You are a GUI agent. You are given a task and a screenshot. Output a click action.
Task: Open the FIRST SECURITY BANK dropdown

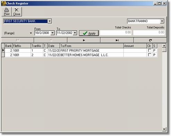coord(50,21)
